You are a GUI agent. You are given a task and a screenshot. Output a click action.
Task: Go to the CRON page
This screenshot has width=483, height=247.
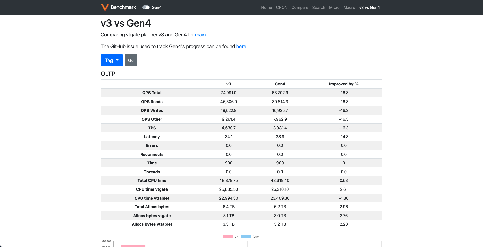[282, 7]
